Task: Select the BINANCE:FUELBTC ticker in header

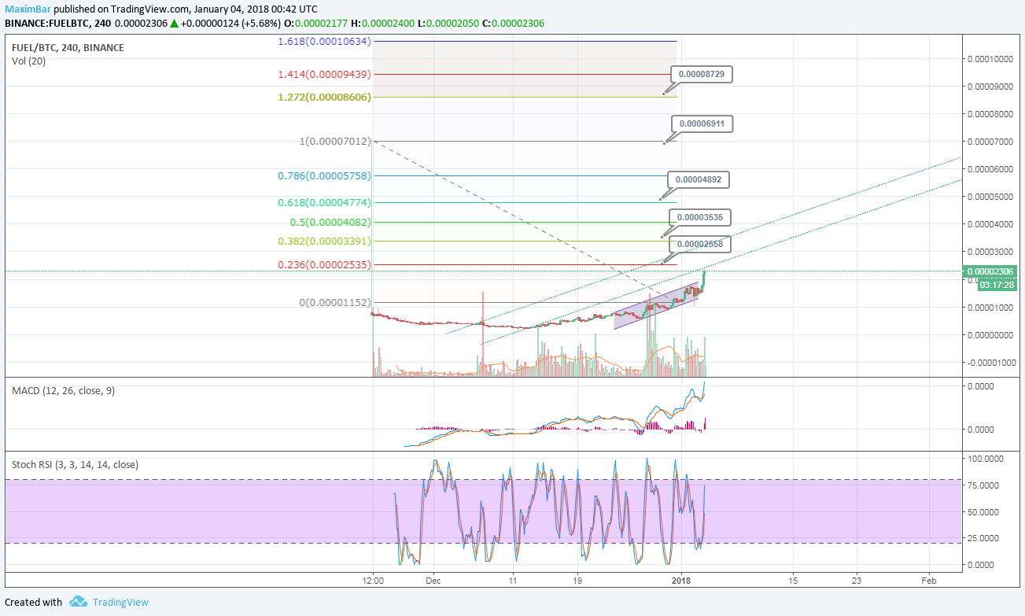Action: [x=47, y=24]
